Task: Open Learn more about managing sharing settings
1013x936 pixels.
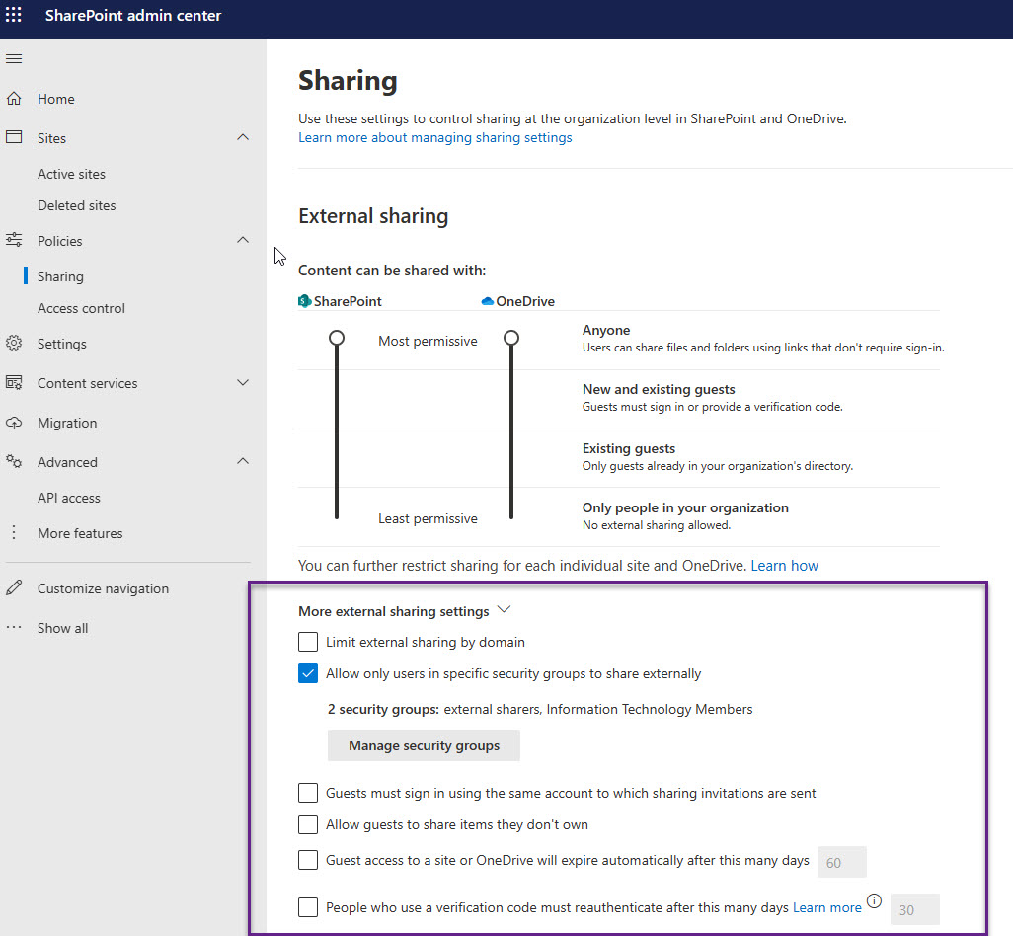Action: click(x=434, y=137)
